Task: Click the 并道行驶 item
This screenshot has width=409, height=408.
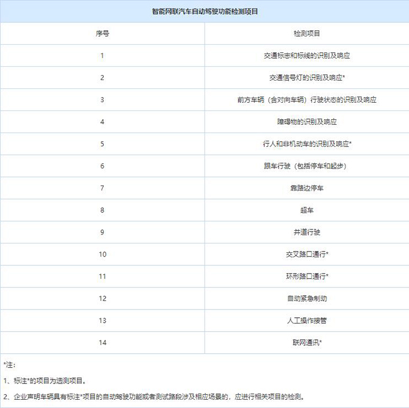Action: coord(306,232)
